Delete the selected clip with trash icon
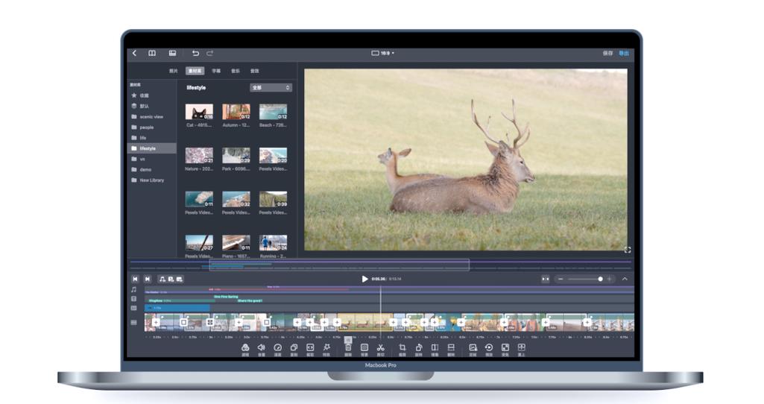The height and width of the screenshot is (404, 764). pos(348,347)
